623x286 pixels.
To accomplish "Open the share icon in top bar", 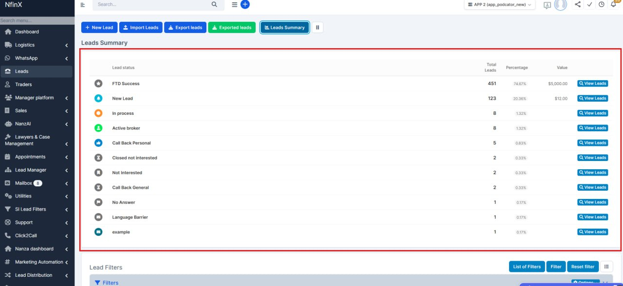I will point(578,4).
